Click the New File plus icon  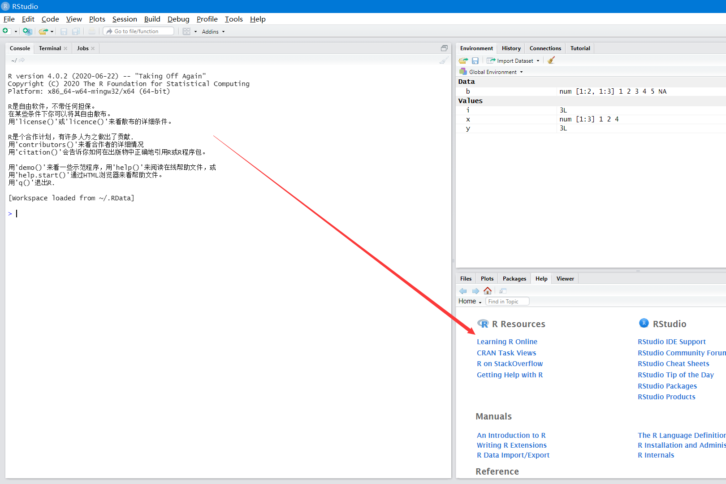tap(6, 31)
